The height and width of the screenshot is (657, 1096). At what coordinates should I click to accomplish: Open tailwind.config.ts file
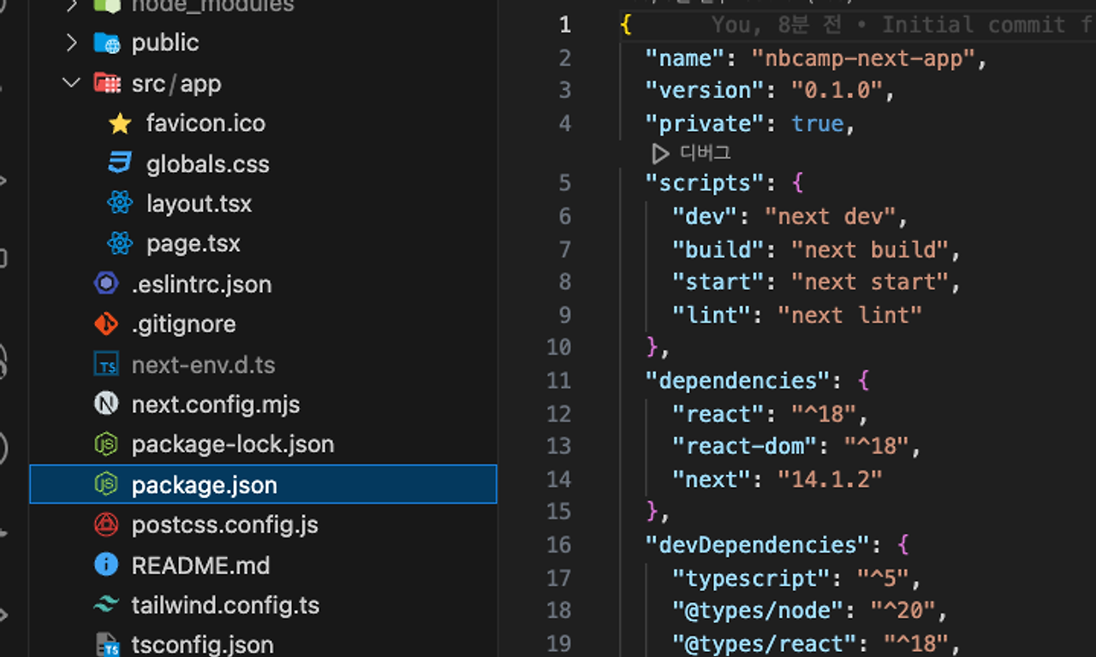226,605
